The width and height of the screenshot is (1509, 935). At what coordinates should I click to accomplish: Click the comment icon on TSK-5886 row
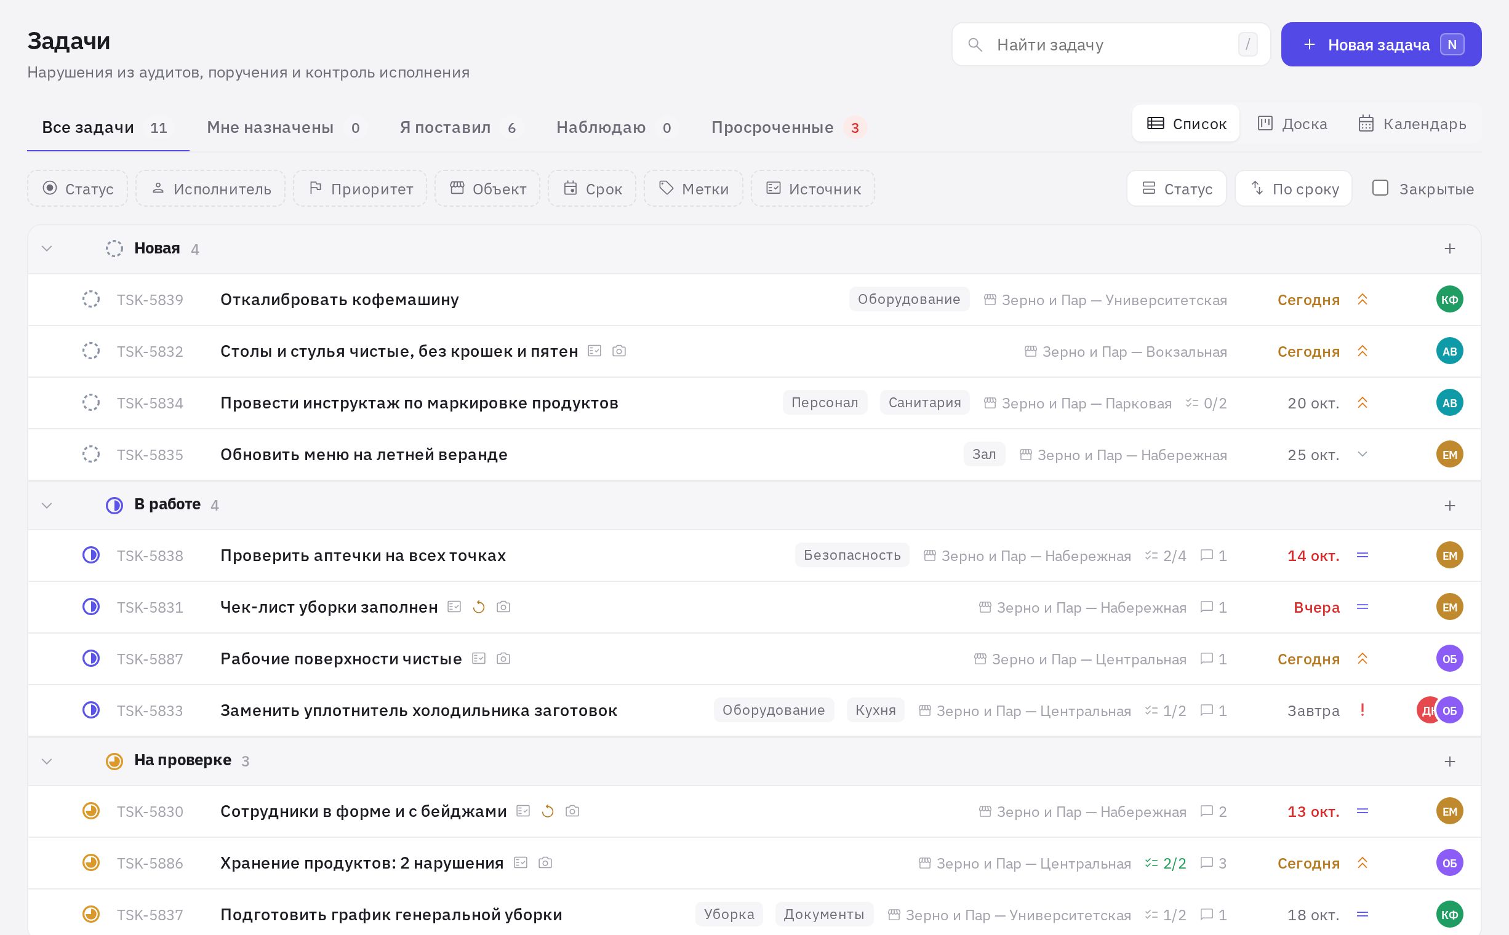[1206, 862]
